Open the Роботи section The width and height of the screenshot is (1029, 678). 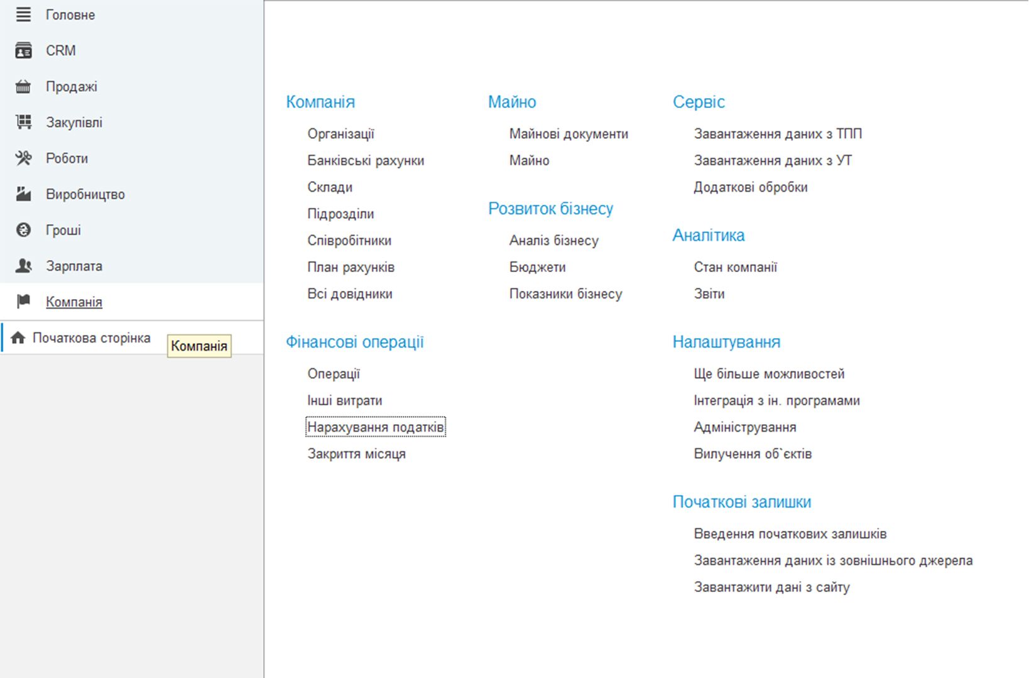click(x=67, y=158)
